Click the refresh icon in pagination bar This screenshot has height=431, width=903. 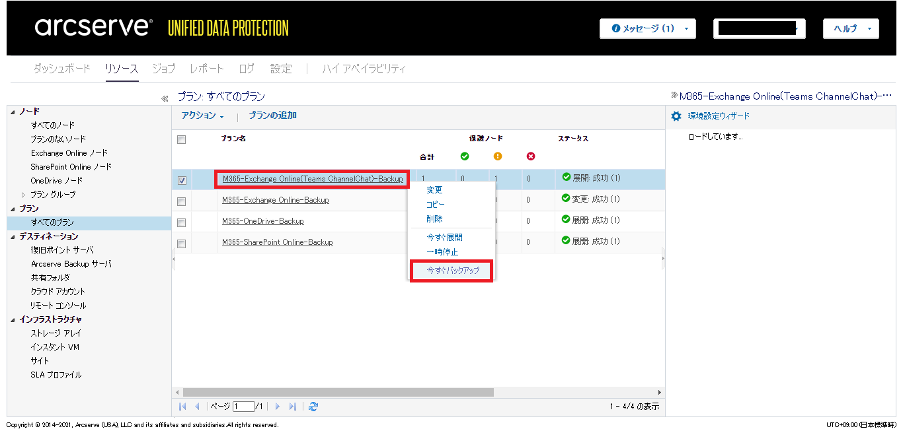[313, 407]
